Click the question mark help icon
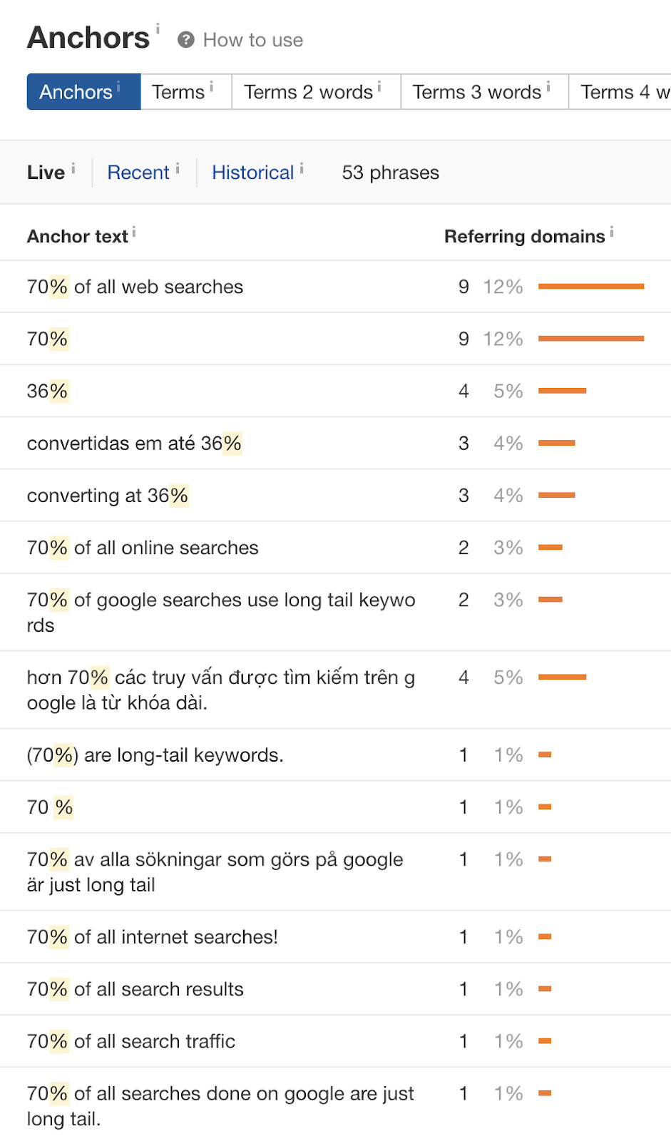Image resolution: width=671 pixels, height=1141 pixels. pyautogui.click(x=186, y=40)
